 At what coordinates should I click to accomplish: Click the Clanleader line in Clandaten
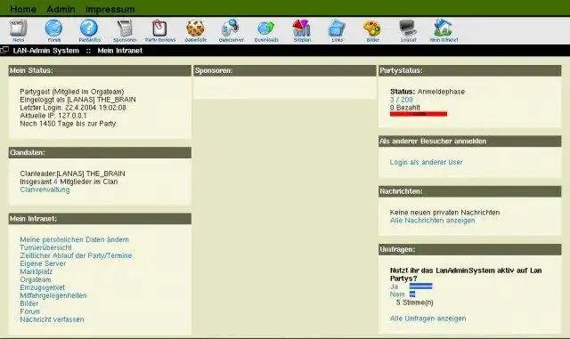[x=72, y=174]
